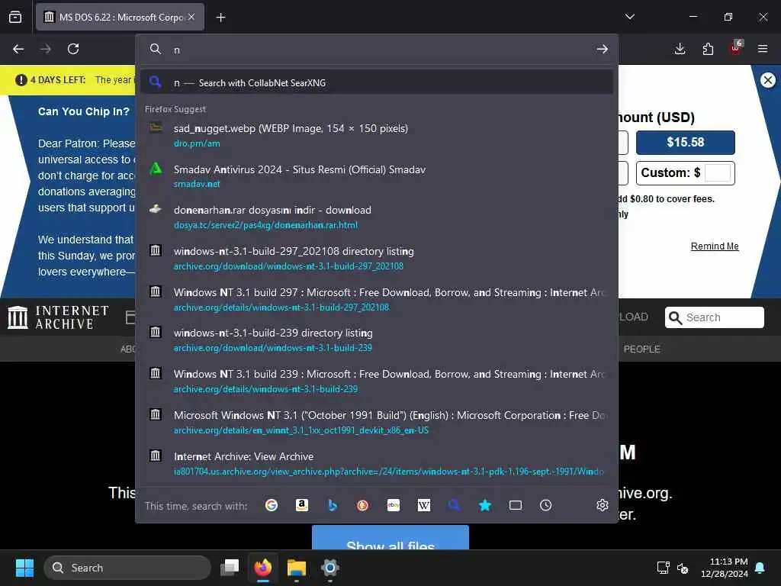Open File Explorer from the taskbar

tap(297, 568)
